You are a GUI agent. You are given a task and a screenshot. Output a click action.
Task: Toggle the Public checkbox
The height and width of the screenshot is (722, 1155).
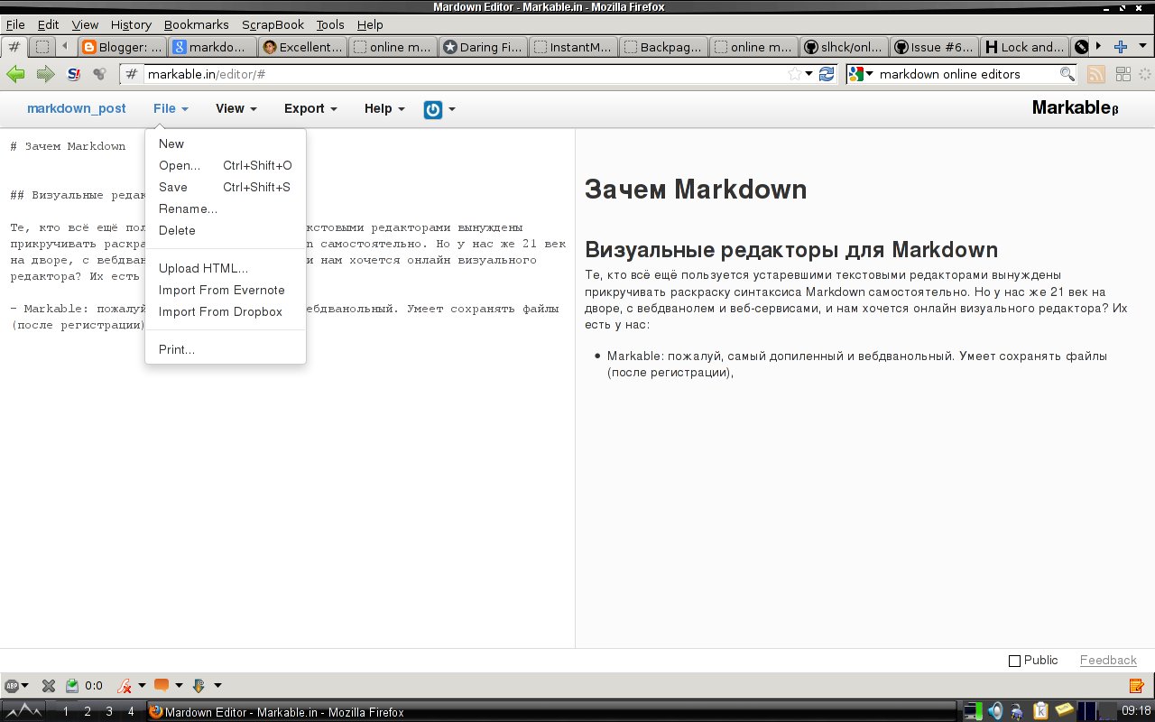1013,660
